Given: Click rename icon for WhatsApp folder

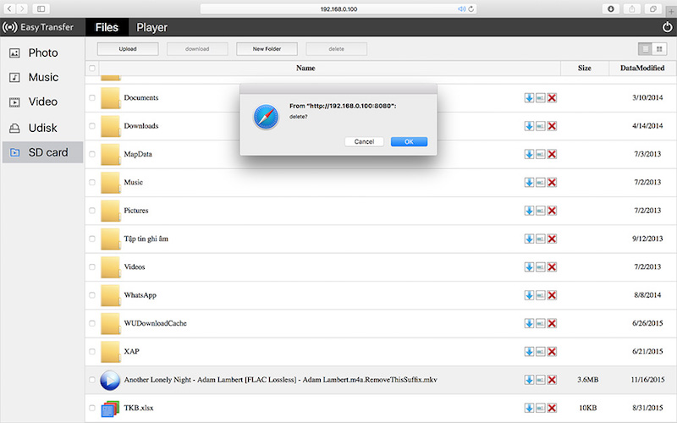Looking at the screenshot, I should [x=541, y=295].
